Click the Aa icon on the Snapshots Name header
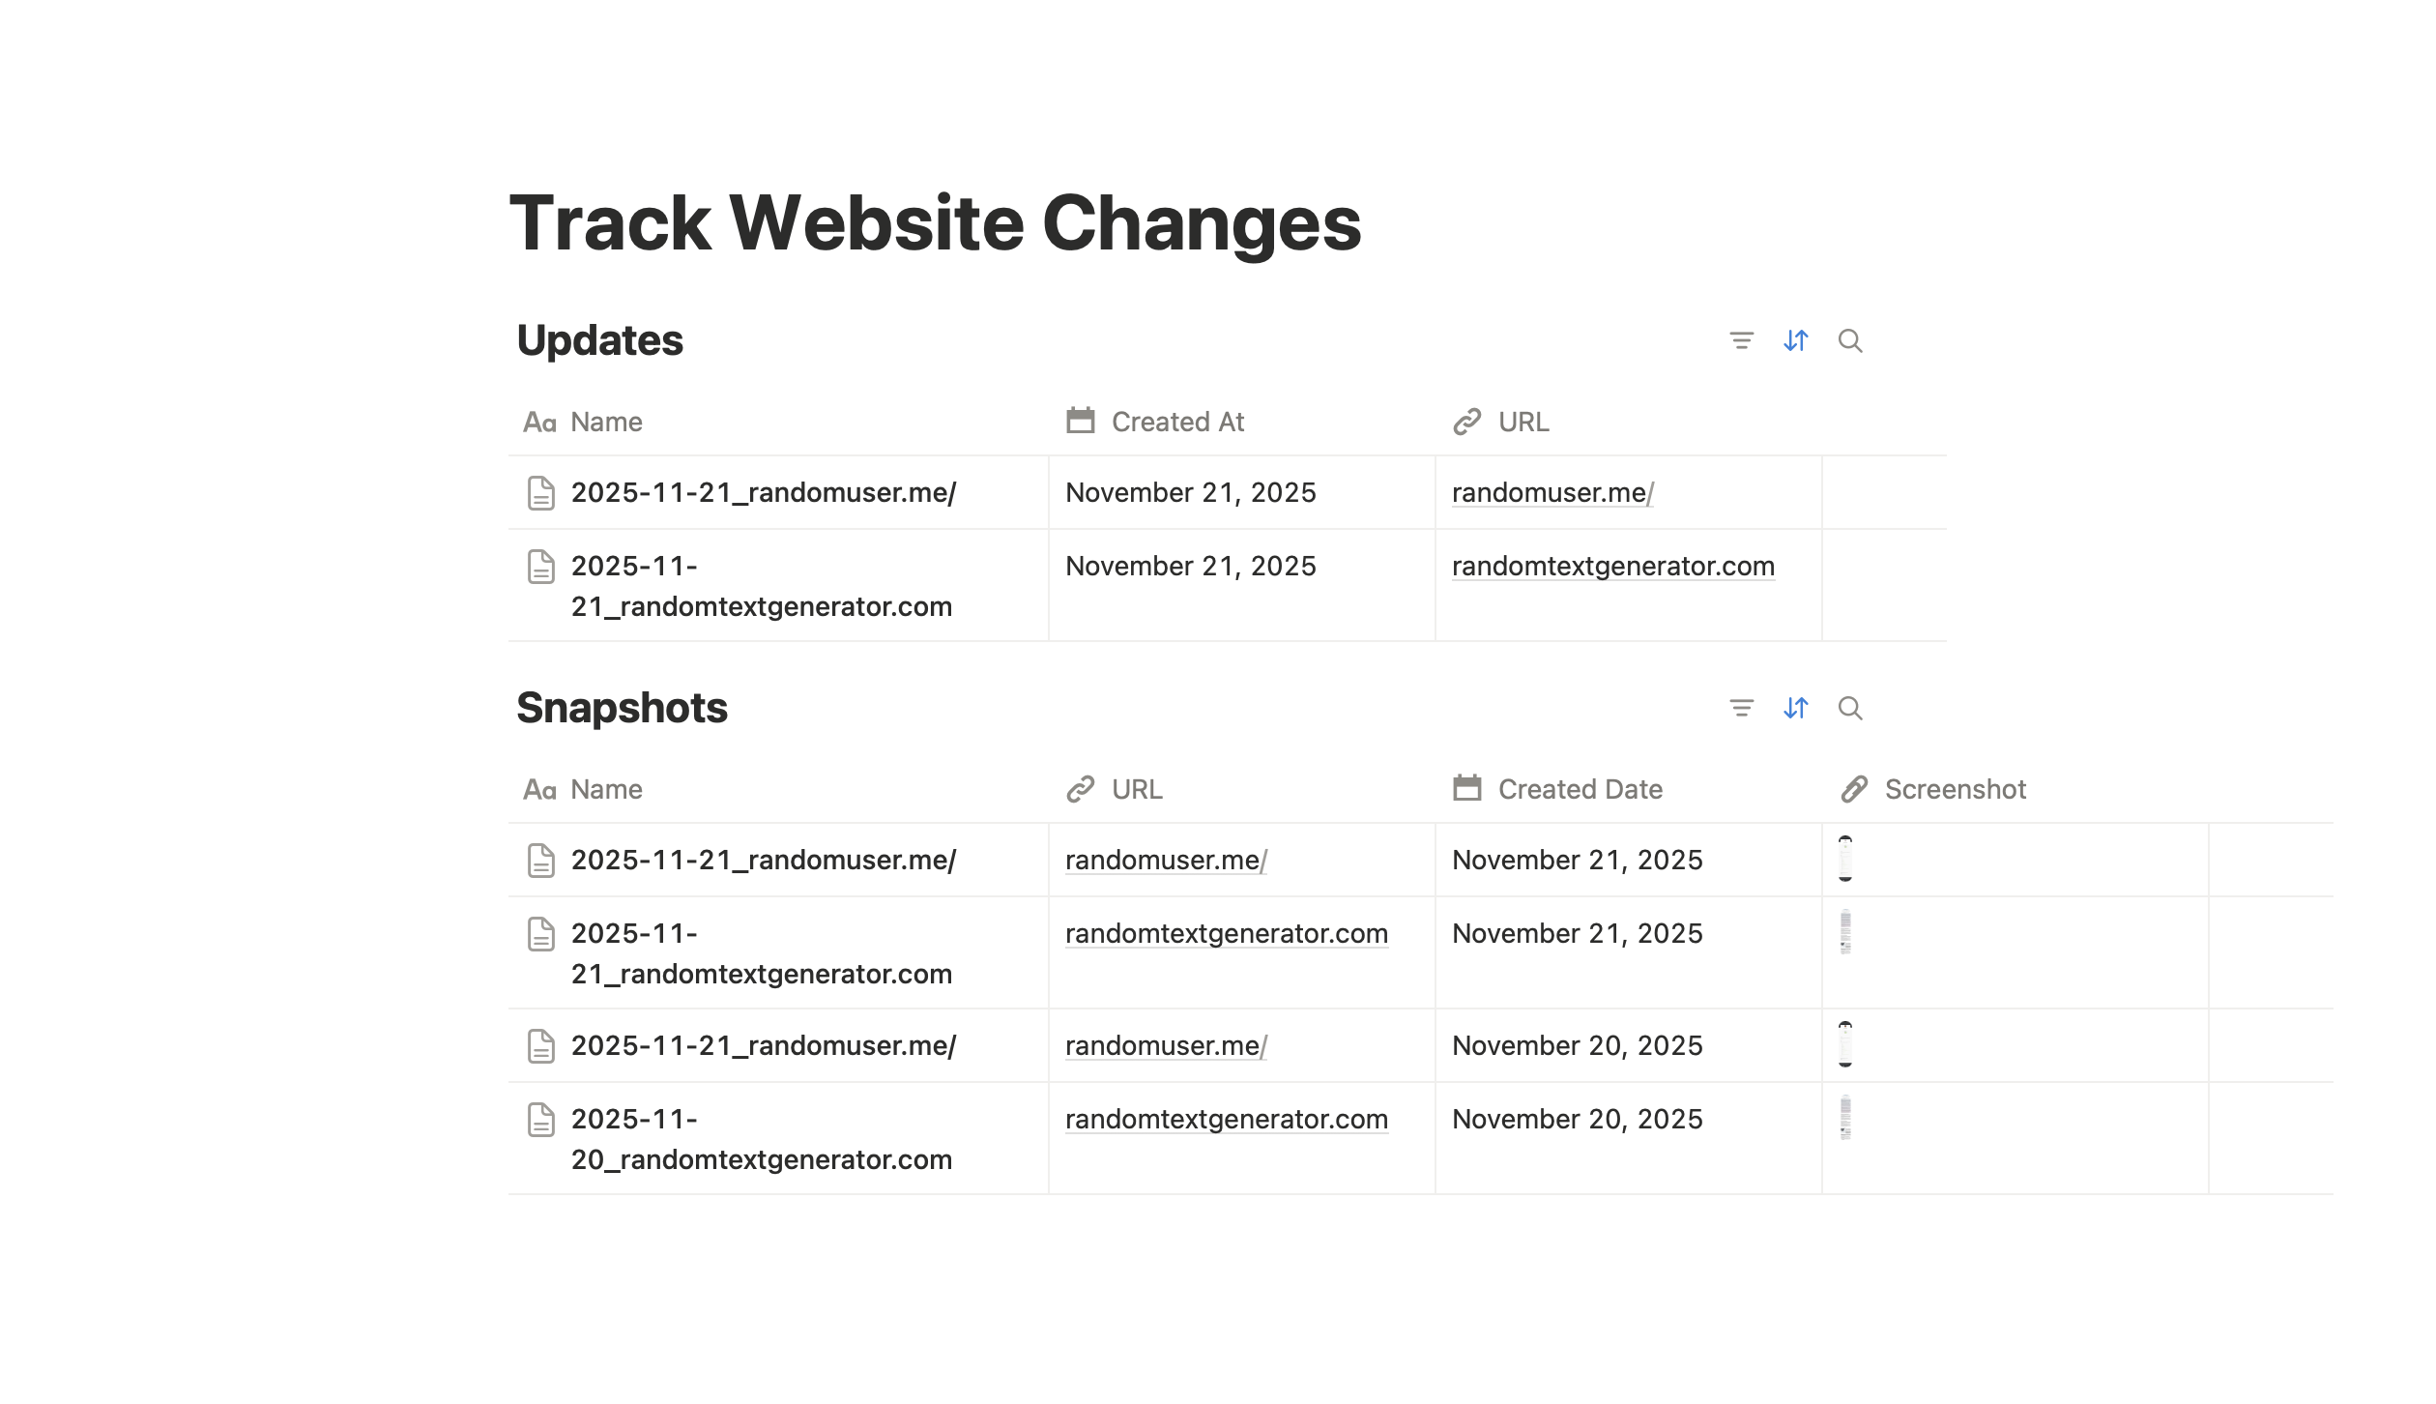This screenshot has height=1404, width=2436. tap(539, 788)
